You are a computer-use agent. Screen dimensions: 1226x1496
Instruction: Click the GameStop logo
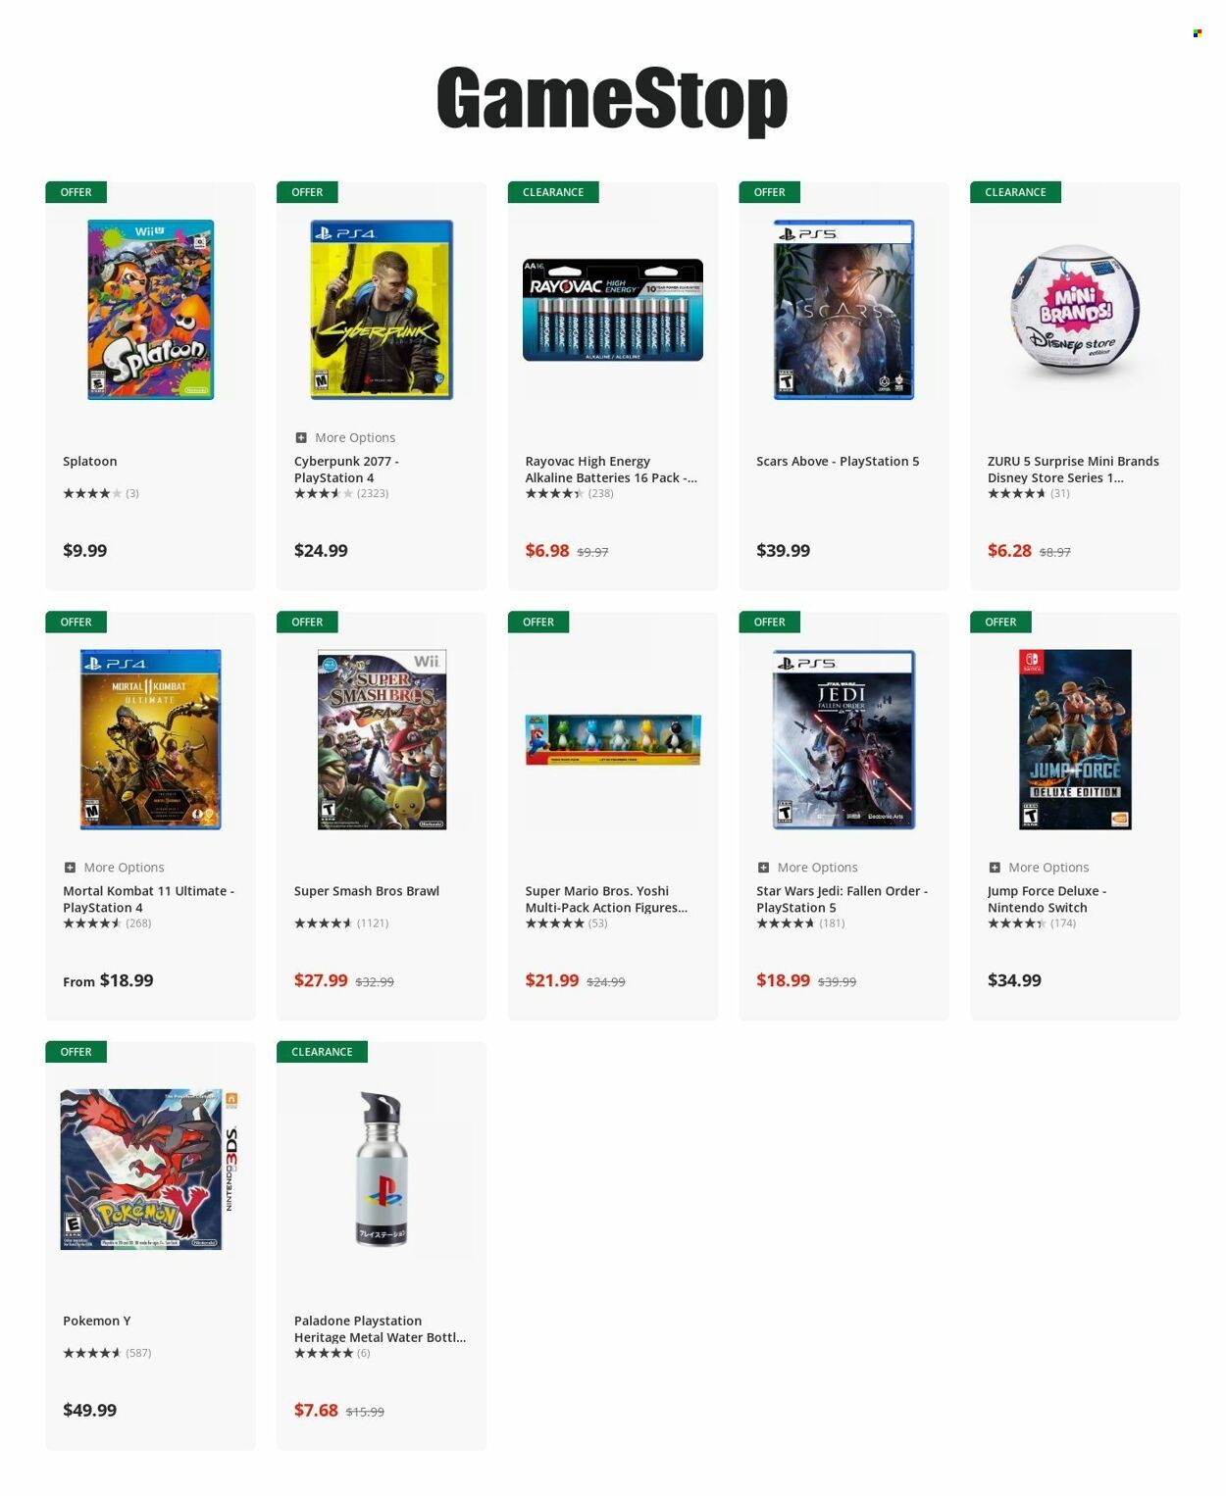[612, 99]
